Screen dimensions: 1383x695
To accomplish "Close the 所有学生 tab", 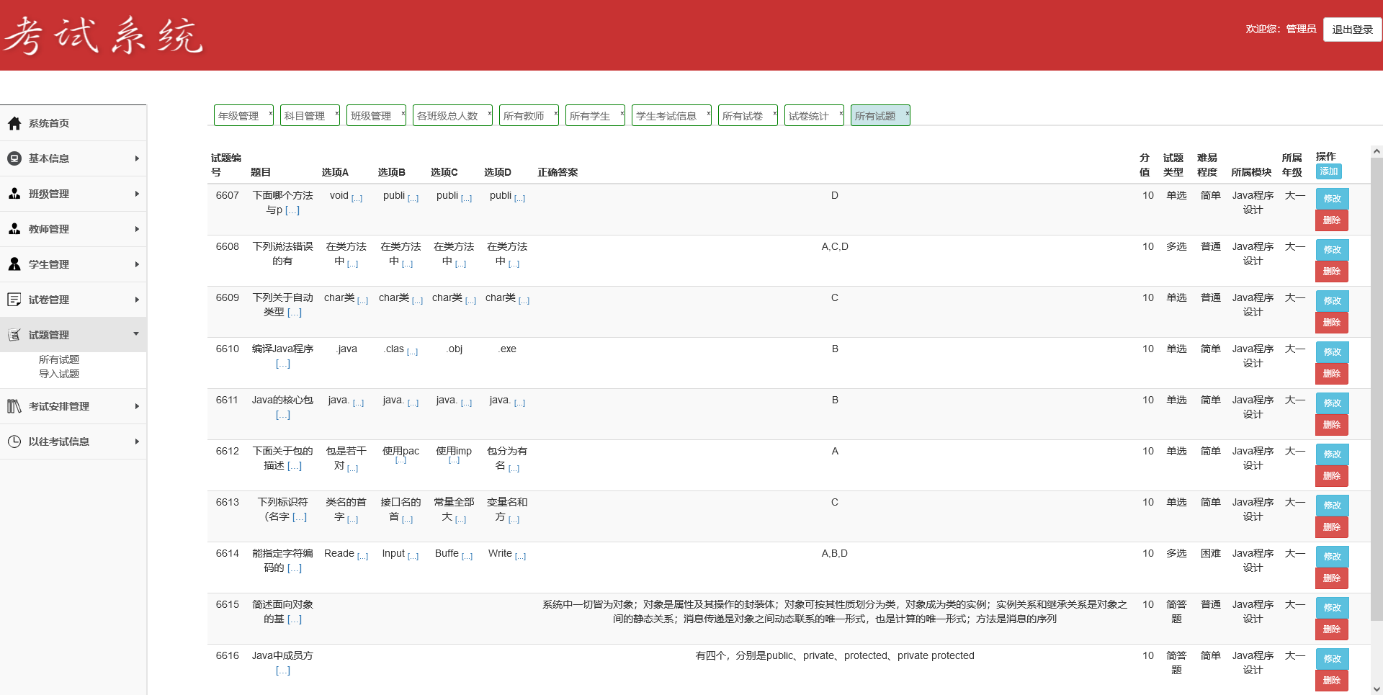I will 622,113.
